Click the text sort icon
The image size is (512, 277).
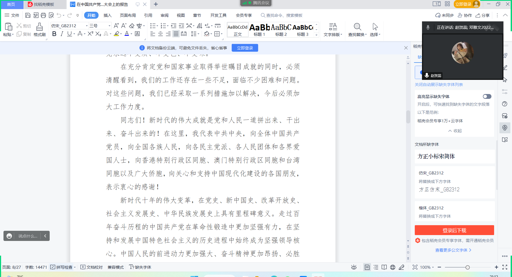(200, 26)
